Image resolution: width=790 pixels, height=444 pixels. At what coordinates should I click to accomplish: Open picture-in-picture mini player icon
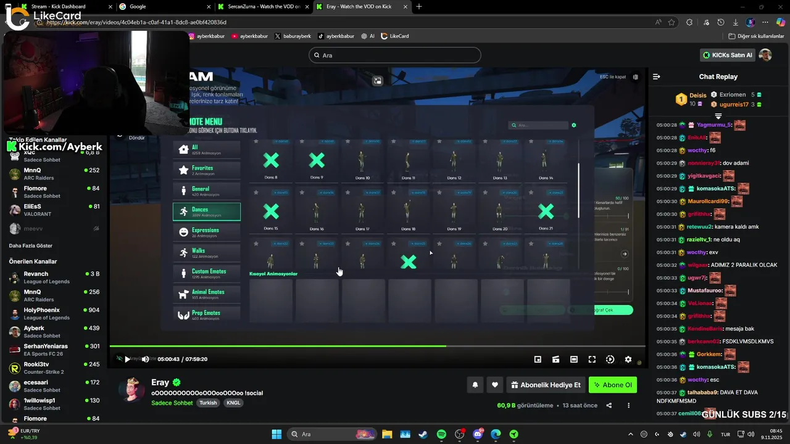538,360
